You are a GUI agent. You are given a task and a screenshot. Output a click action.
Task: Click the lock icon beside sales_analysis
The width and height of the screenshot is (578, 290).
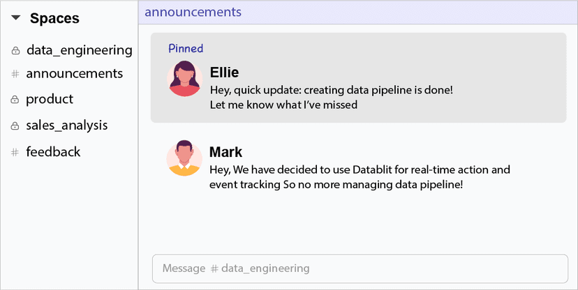coord(15,126)
